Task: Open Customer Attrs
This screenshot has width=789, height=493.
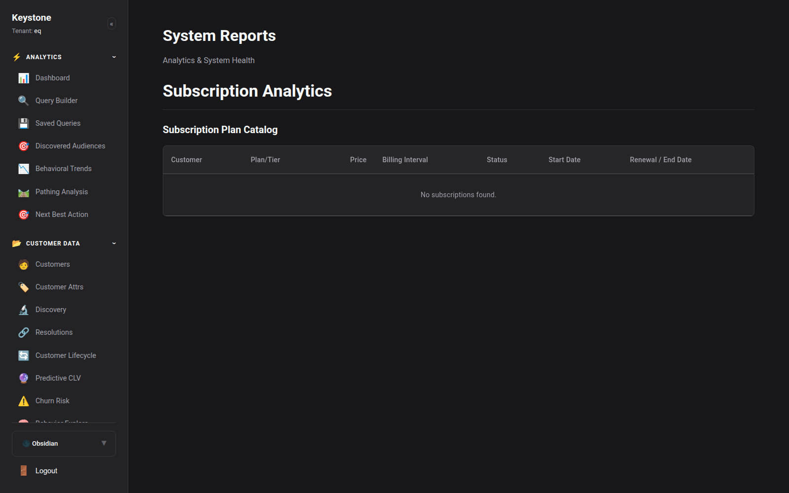Action: (x=60, y=287)
